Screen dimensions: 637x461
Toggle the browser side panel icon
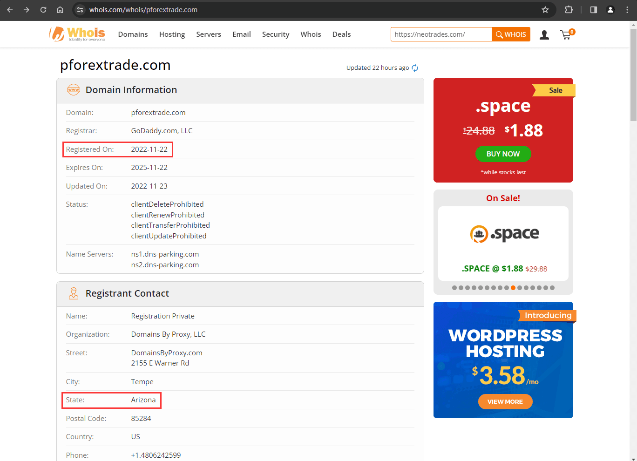pyautogui.click(x=594, y=10)
